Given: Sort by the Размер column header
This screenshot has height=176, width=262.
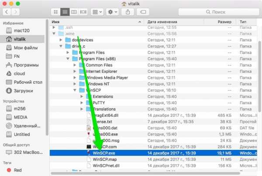Looking at the screenshot, I should 224,21.
